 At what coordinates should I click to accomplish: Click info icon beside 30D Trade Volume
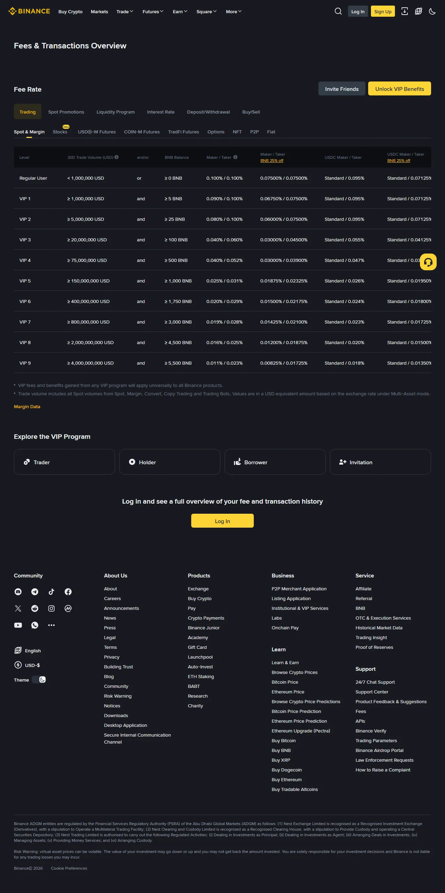click(116, 157)
